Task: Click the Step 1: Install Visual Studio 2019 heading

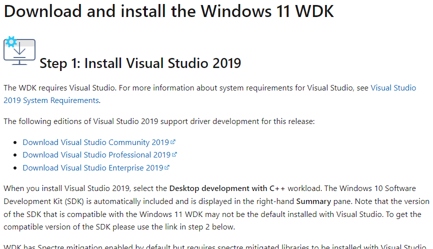Action: tap(140, 63)
